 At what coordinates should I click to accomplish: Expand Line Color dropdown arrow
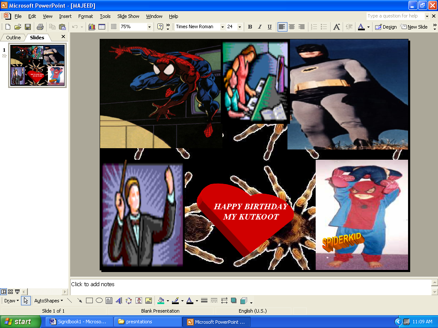pyautogui.click(x=182, y=300)
